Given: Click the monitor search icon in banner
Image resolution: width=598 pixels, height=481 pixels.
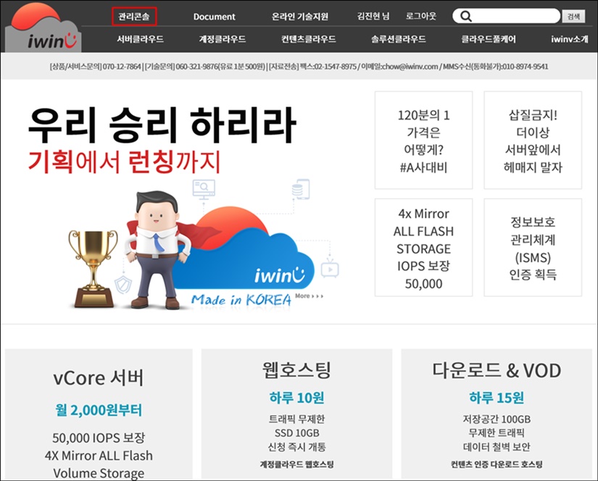Looking at the screenshot, I should click(x=204, y=189).
